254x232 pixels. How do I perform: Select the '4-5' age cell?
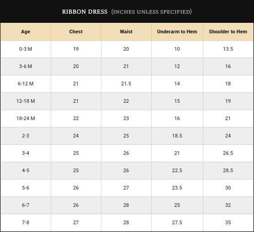coord(26,170)
